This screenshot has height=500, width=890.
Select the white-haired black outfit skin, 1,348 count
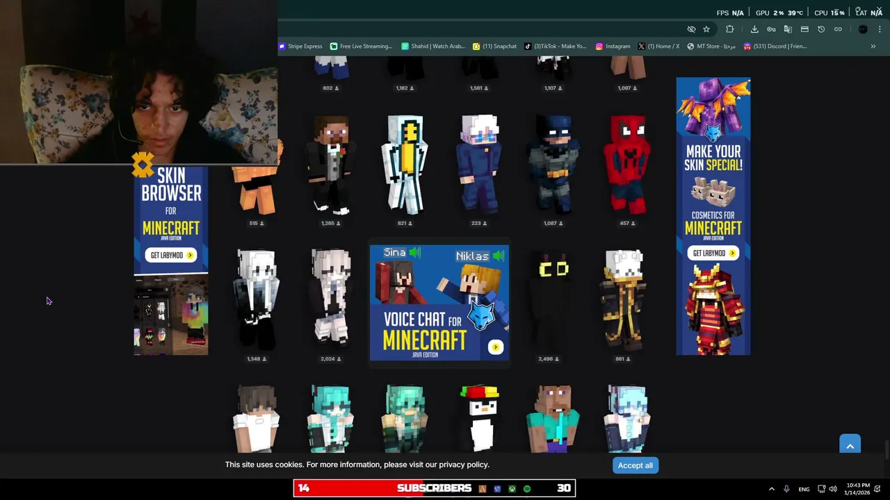click(257, 300)
